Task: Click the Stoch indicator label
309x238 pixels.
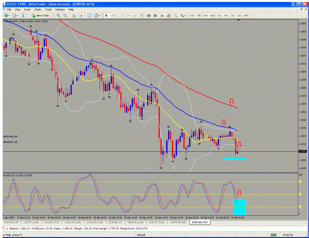Action: (x=17, y=175)
